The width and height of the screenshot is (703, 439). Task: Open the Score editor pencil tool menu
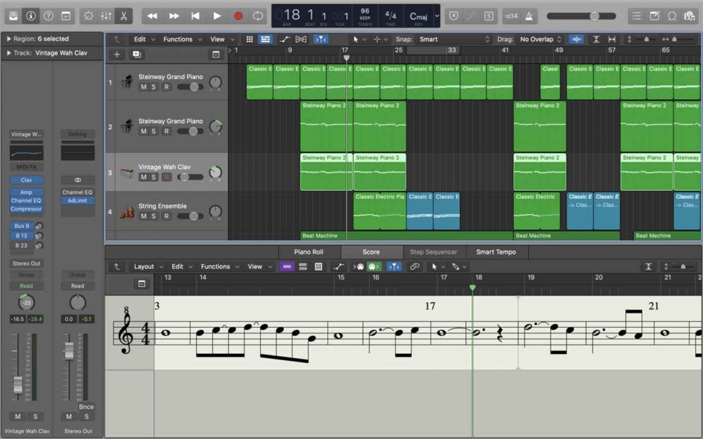coord(459,267)
